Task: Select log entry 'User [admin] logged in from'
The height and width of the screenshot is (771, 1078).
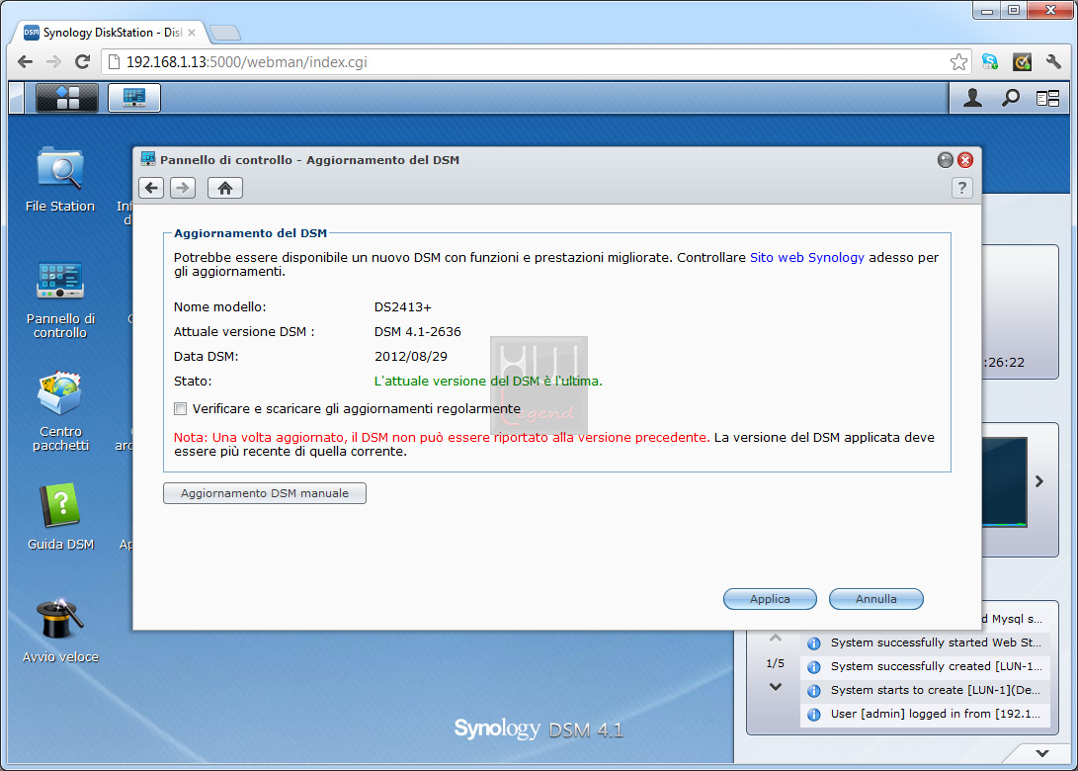Action: 926,714
